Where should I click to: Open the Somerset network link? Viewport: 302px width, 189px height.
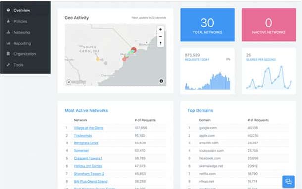[x=81, y=151]
